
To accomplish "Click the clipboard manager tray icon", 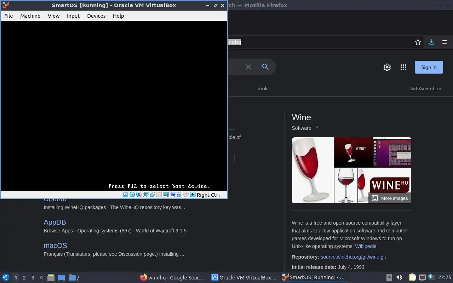I will 412,277.
